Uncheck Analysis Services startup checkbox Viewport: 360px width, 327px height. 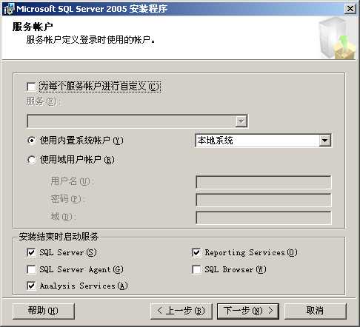tap(31, 286)
